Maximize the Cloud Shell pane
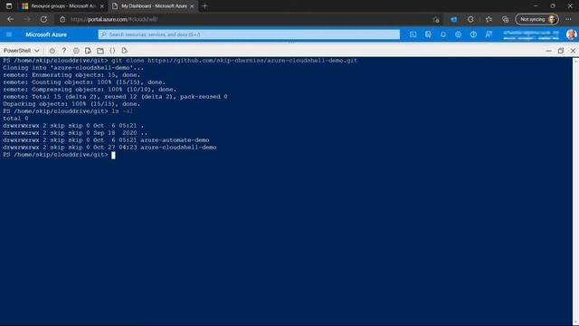This screenshot has width=579, height=326. pyautogui.click(x=561, y=51)
